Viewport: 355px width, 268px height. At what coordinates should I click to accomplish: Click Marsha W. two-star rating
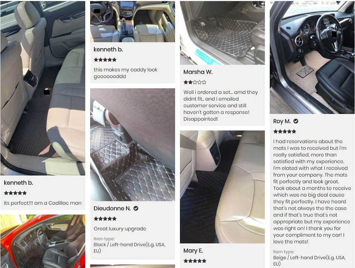195,82
